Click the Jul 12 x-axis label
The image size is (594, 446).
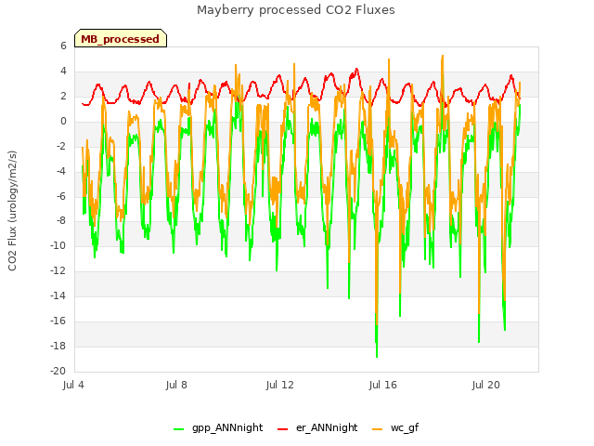coord(279,385)
